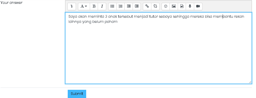Click the word "Saya" in the answer
The image size is (256, 98).
pos(73,17)
